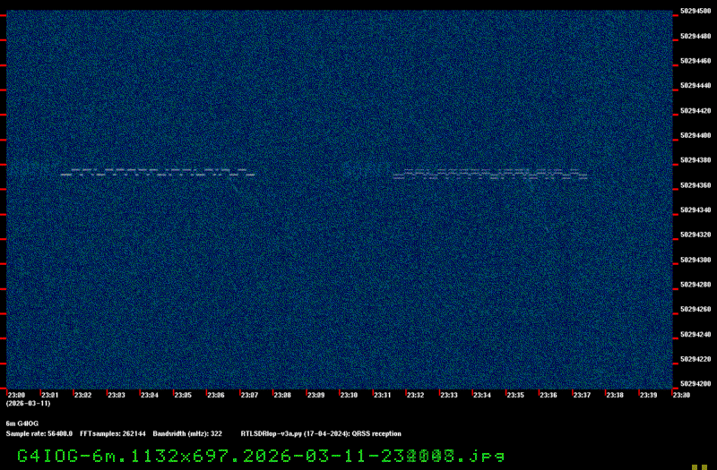Image resolution: width=717 pixels, height=470 pixels.
Task: Click the 23:16 time label
Action: [x=549, y=395]
